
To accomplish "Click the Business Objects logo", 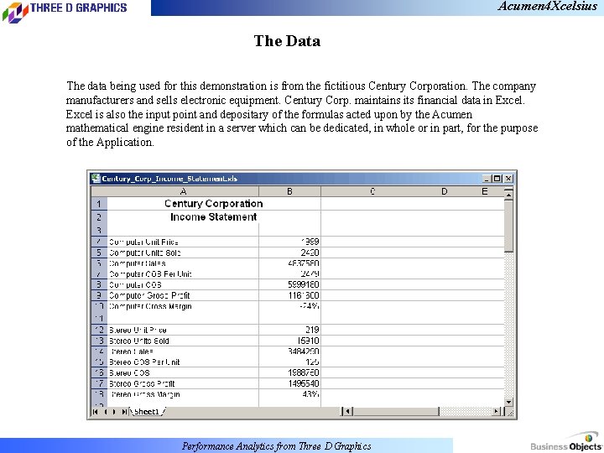I will point(566,442).
